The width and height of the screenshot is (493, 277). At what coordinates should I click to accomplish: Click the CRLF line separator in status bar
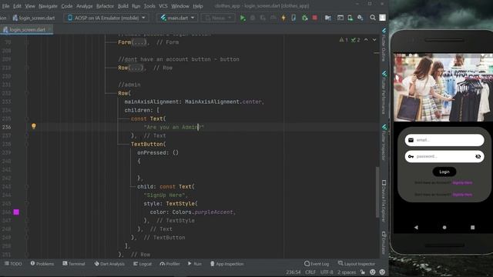point(310,272)
